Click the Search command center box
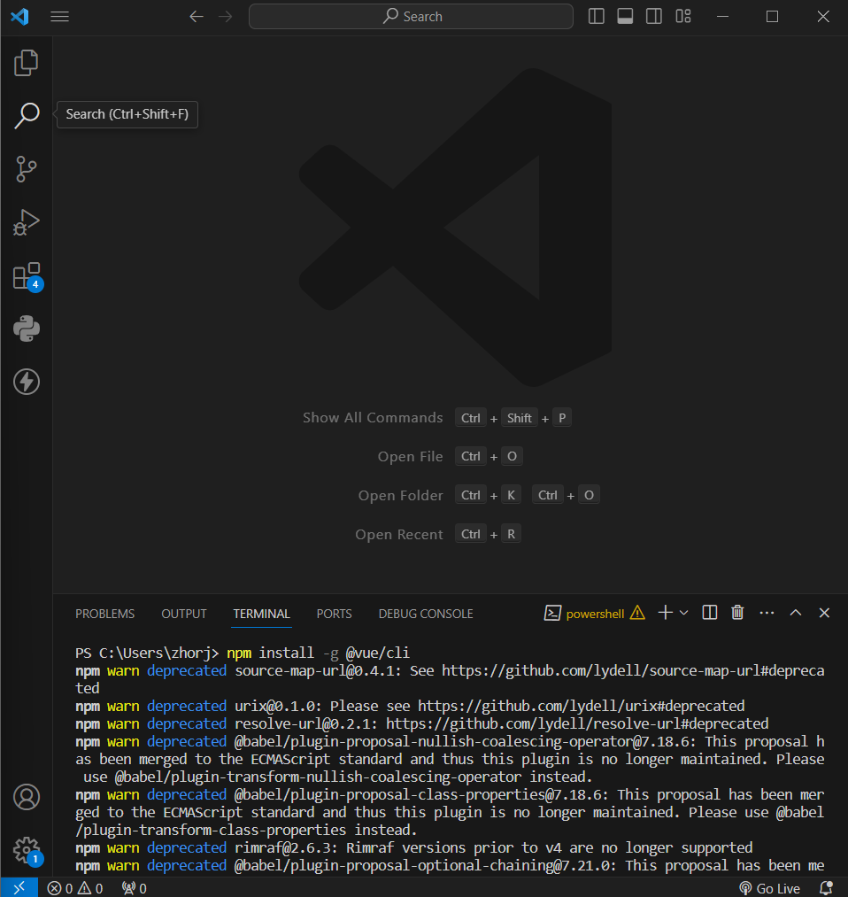This screenshot has width=848, height=897. pos(411,17)
